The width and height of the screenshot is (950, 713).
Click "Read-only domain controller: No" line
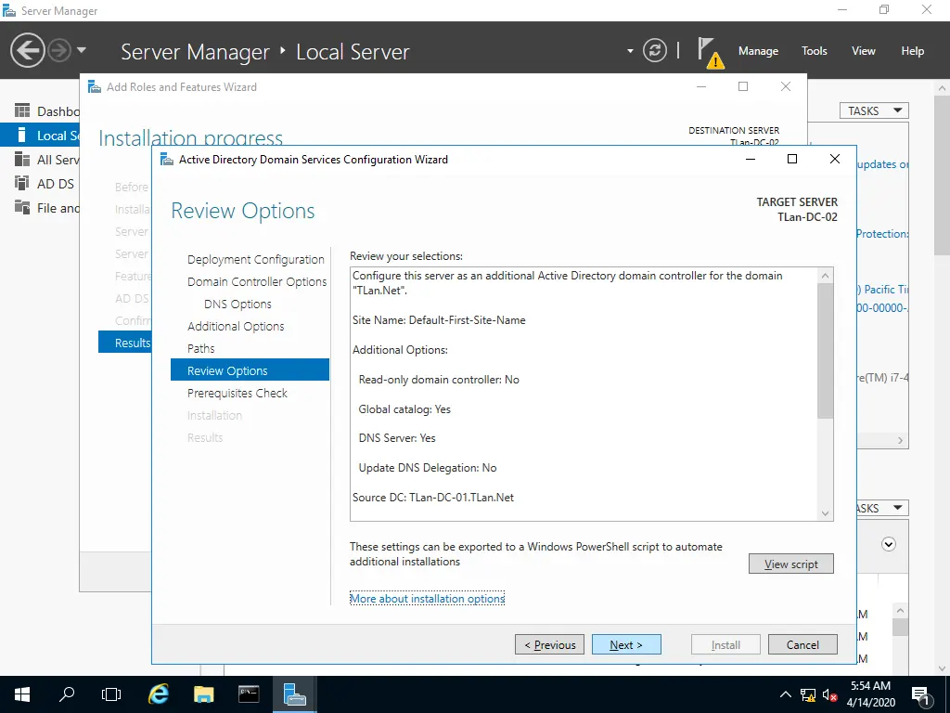coord(439,380)
